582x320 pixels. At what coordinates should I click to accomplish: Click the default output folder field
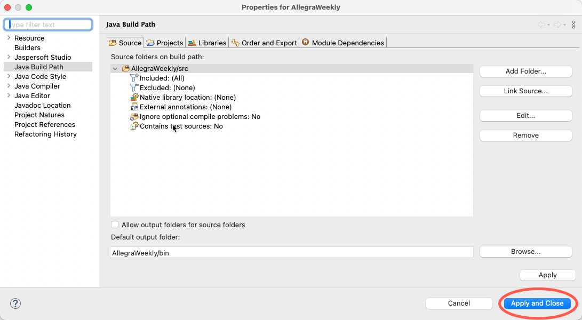tap(291, 253)
